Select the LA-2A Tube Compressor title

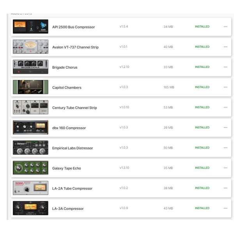point(72,188)
